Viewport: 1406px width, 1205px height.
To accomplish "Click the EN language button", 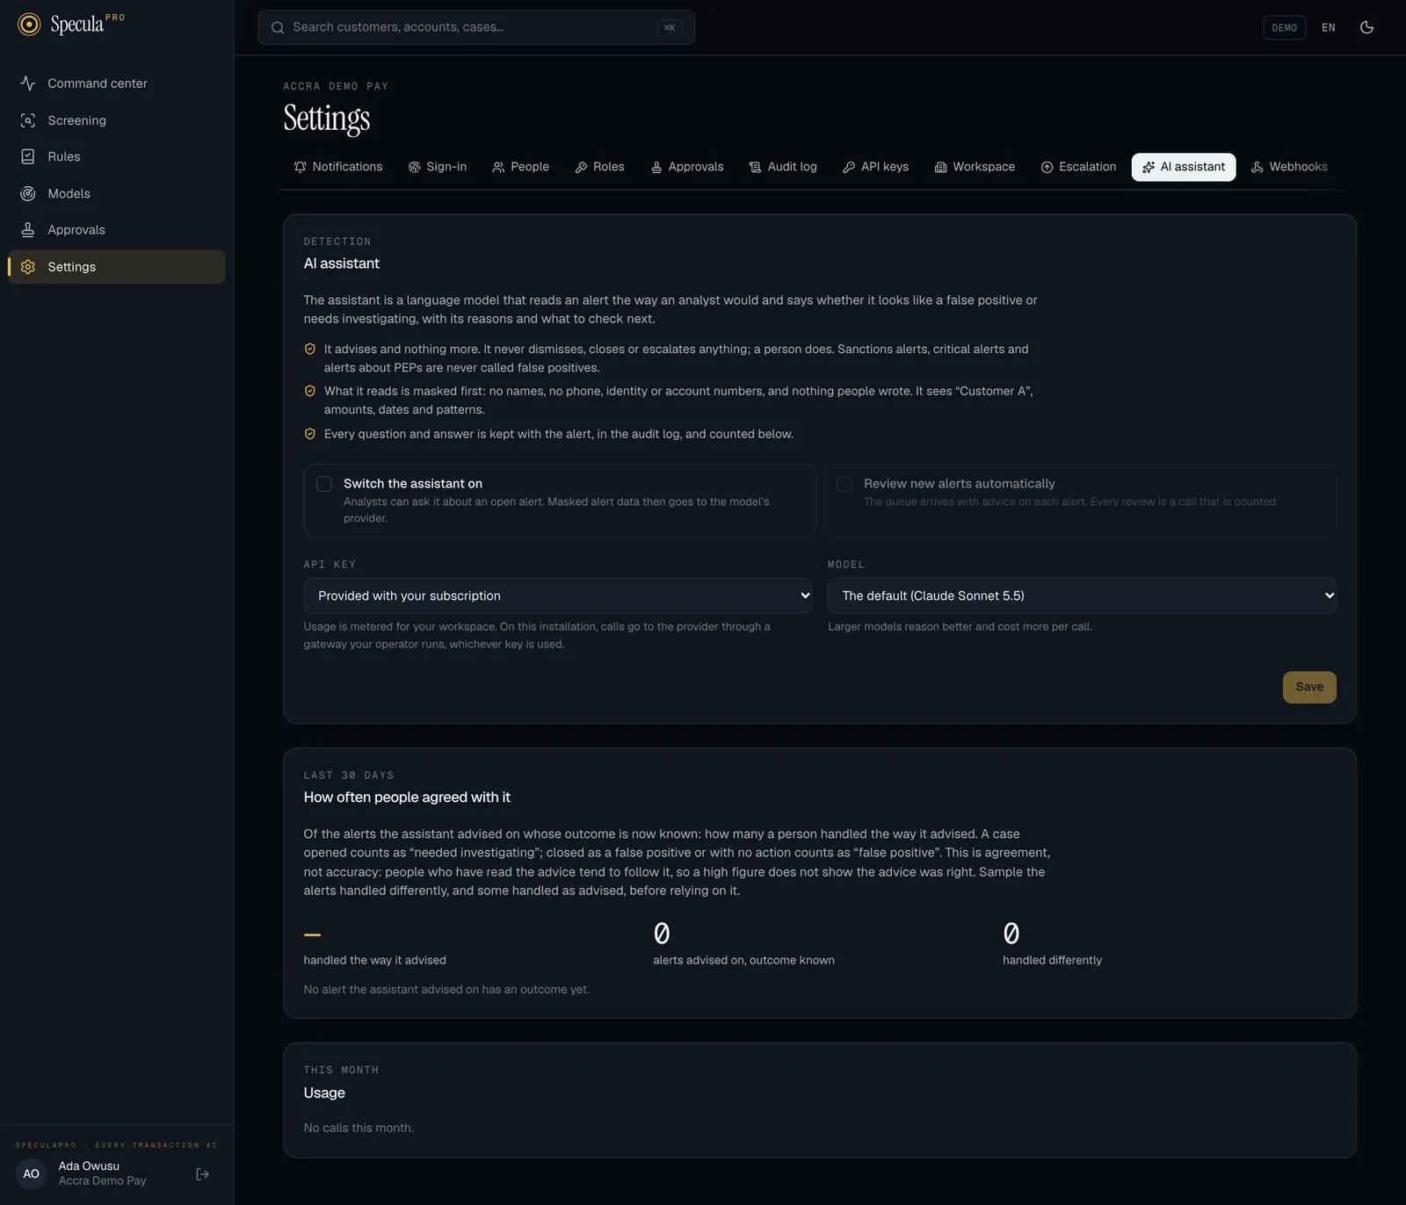I will pos(1329,27).
